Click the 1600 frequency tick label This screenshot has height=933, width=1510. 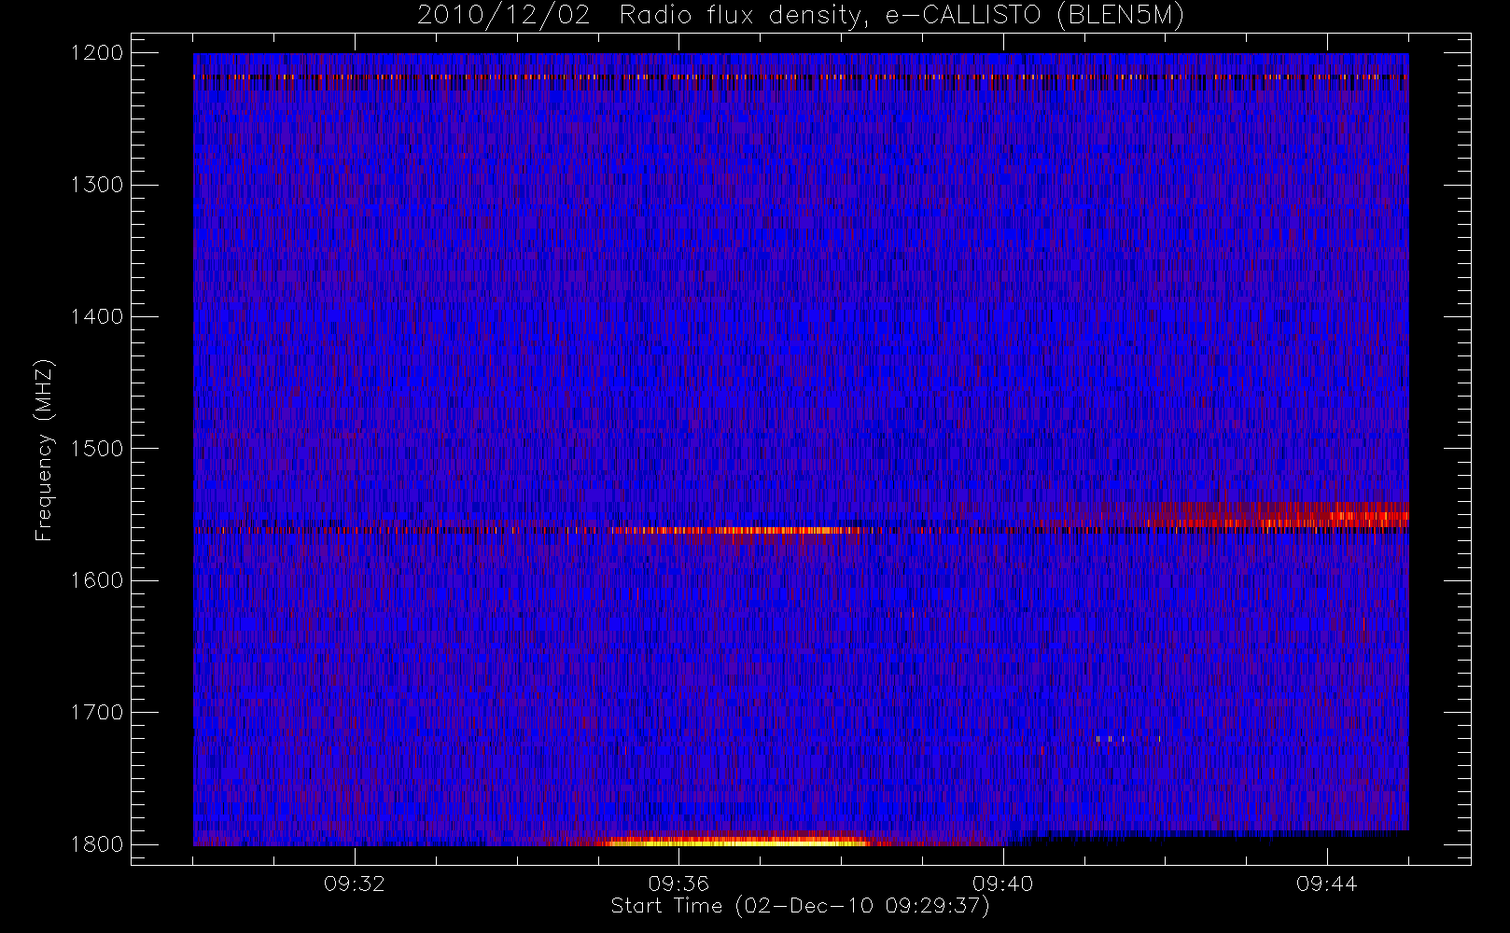coord(97,580)
